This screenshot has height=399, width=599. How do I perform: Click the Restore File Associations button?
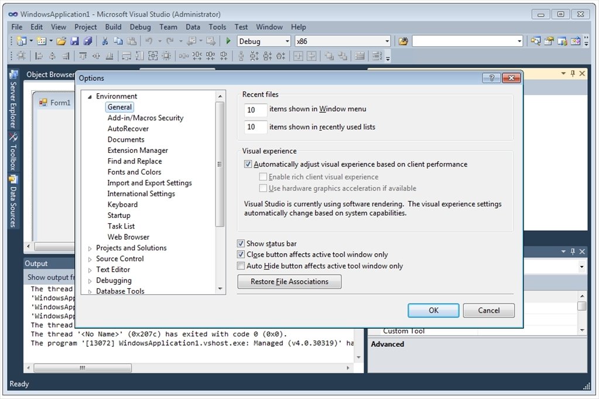pos(289,282)
